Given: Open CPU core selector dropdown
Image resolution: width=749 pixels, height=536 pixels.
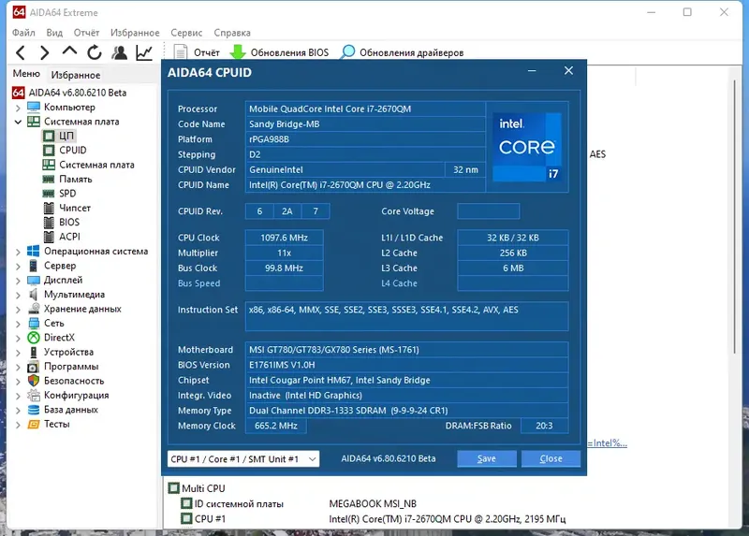Looking at the screenshot, I should pos(243,459).
